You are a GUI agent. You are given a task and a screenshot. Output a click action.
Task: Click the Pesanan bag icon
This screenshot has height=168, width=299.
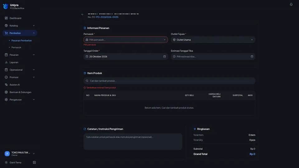(6, 55)
